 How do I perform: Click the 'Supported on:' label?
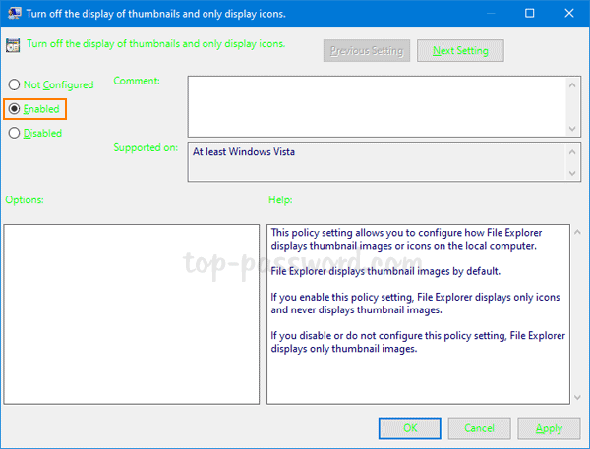146,147
